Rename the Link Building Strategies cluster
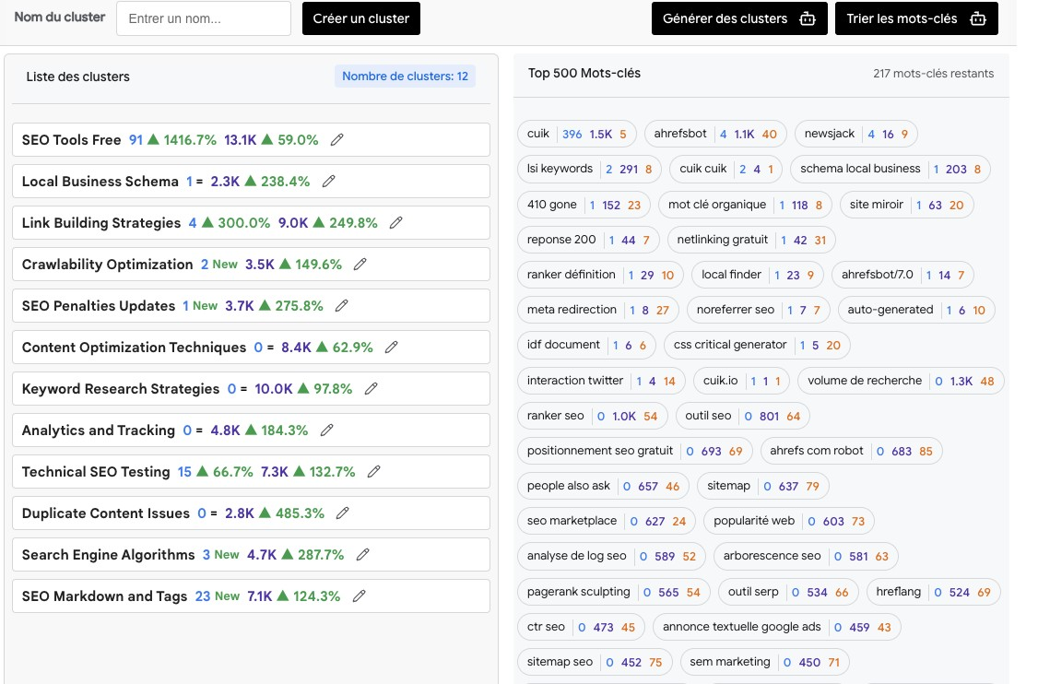The image size is (1038, 684). 395,223
